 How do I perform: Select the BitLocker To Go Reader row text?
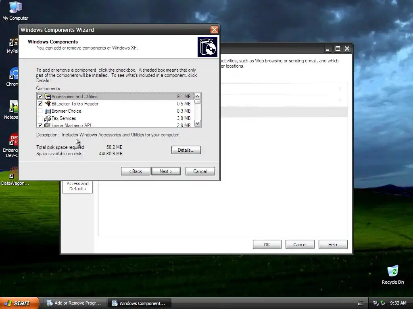point(75,104)
